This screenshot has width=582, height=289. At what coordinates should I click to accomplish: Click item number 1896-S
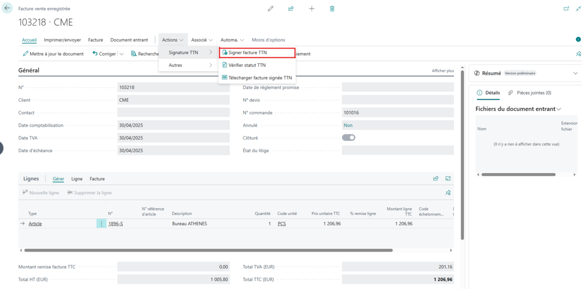(116, 224)
